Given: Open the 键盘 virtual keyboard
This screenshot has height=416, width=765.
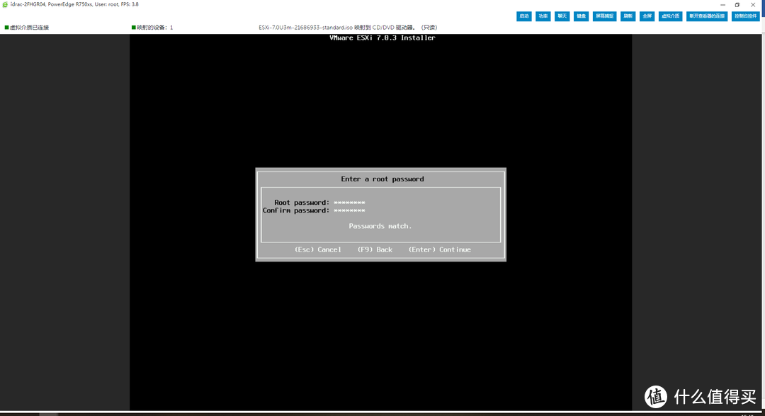Looking at the screenshot, I should point(581,16).
